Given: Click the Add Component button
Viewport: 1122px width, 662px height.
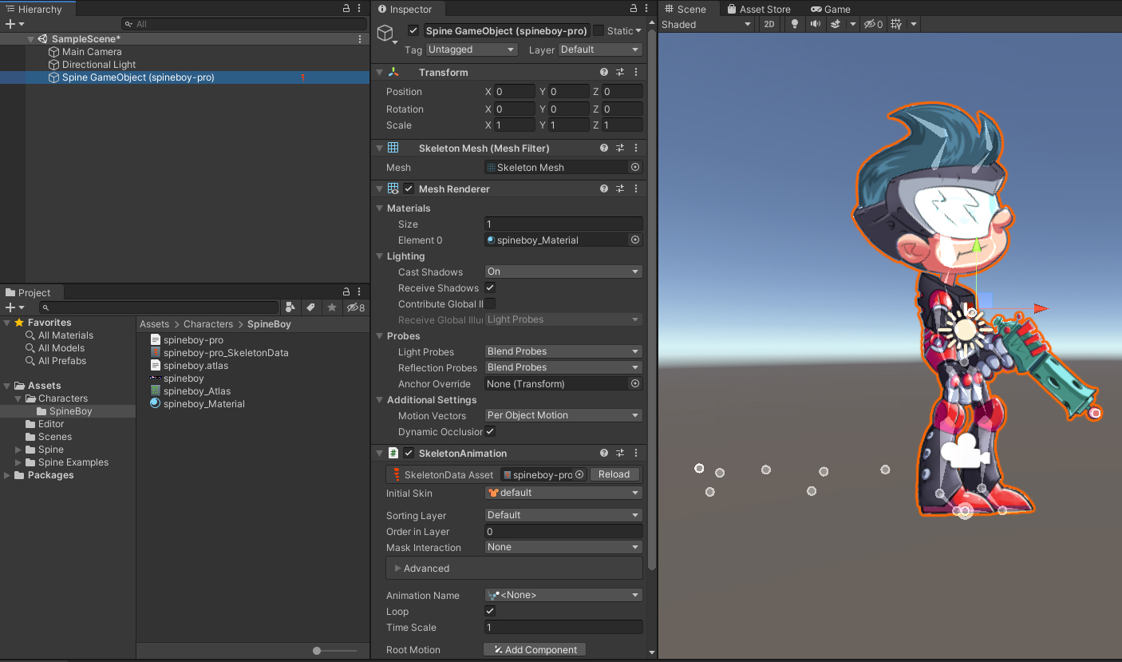Looking at the screenshot, I should coord(534,649).
